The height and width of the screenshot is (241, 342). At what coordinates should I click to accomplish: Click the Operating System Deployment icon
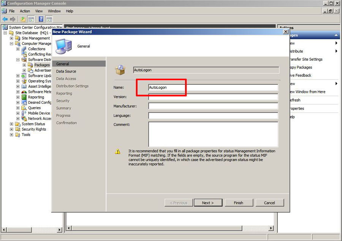(x=24, y=81)
